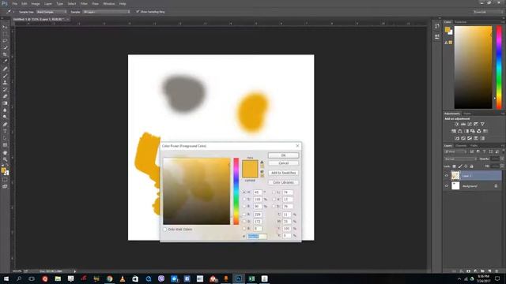Viewport: 506px width, 284px height.
Task: Select the Dodge tool
Action: pyautogui.click(x=5, y=117)
